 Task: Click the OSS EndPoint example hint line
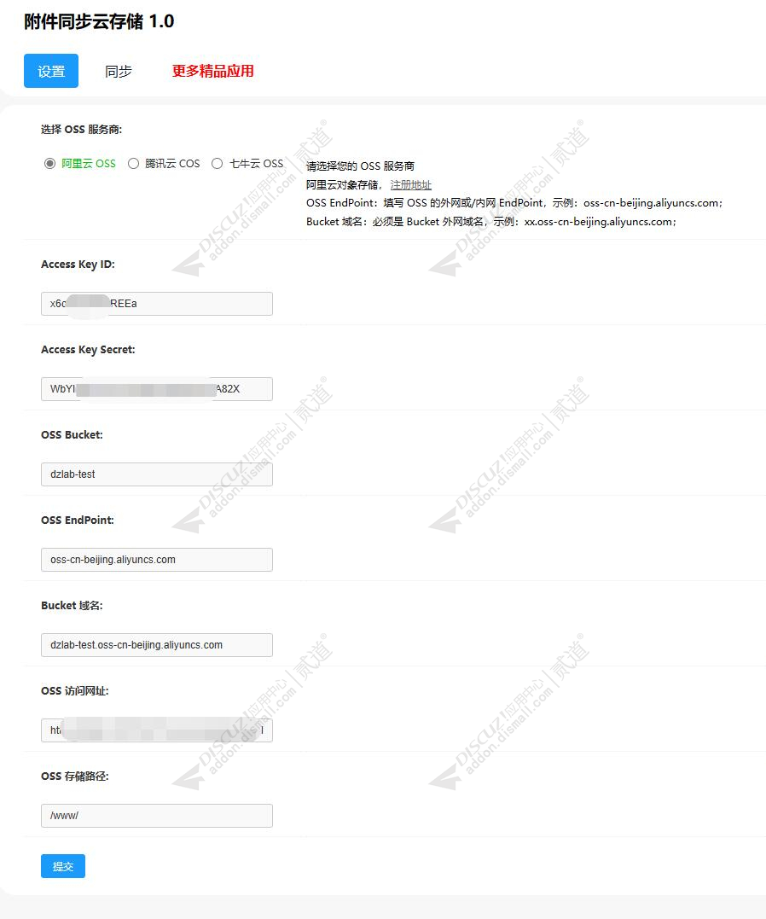pos(514,203)
